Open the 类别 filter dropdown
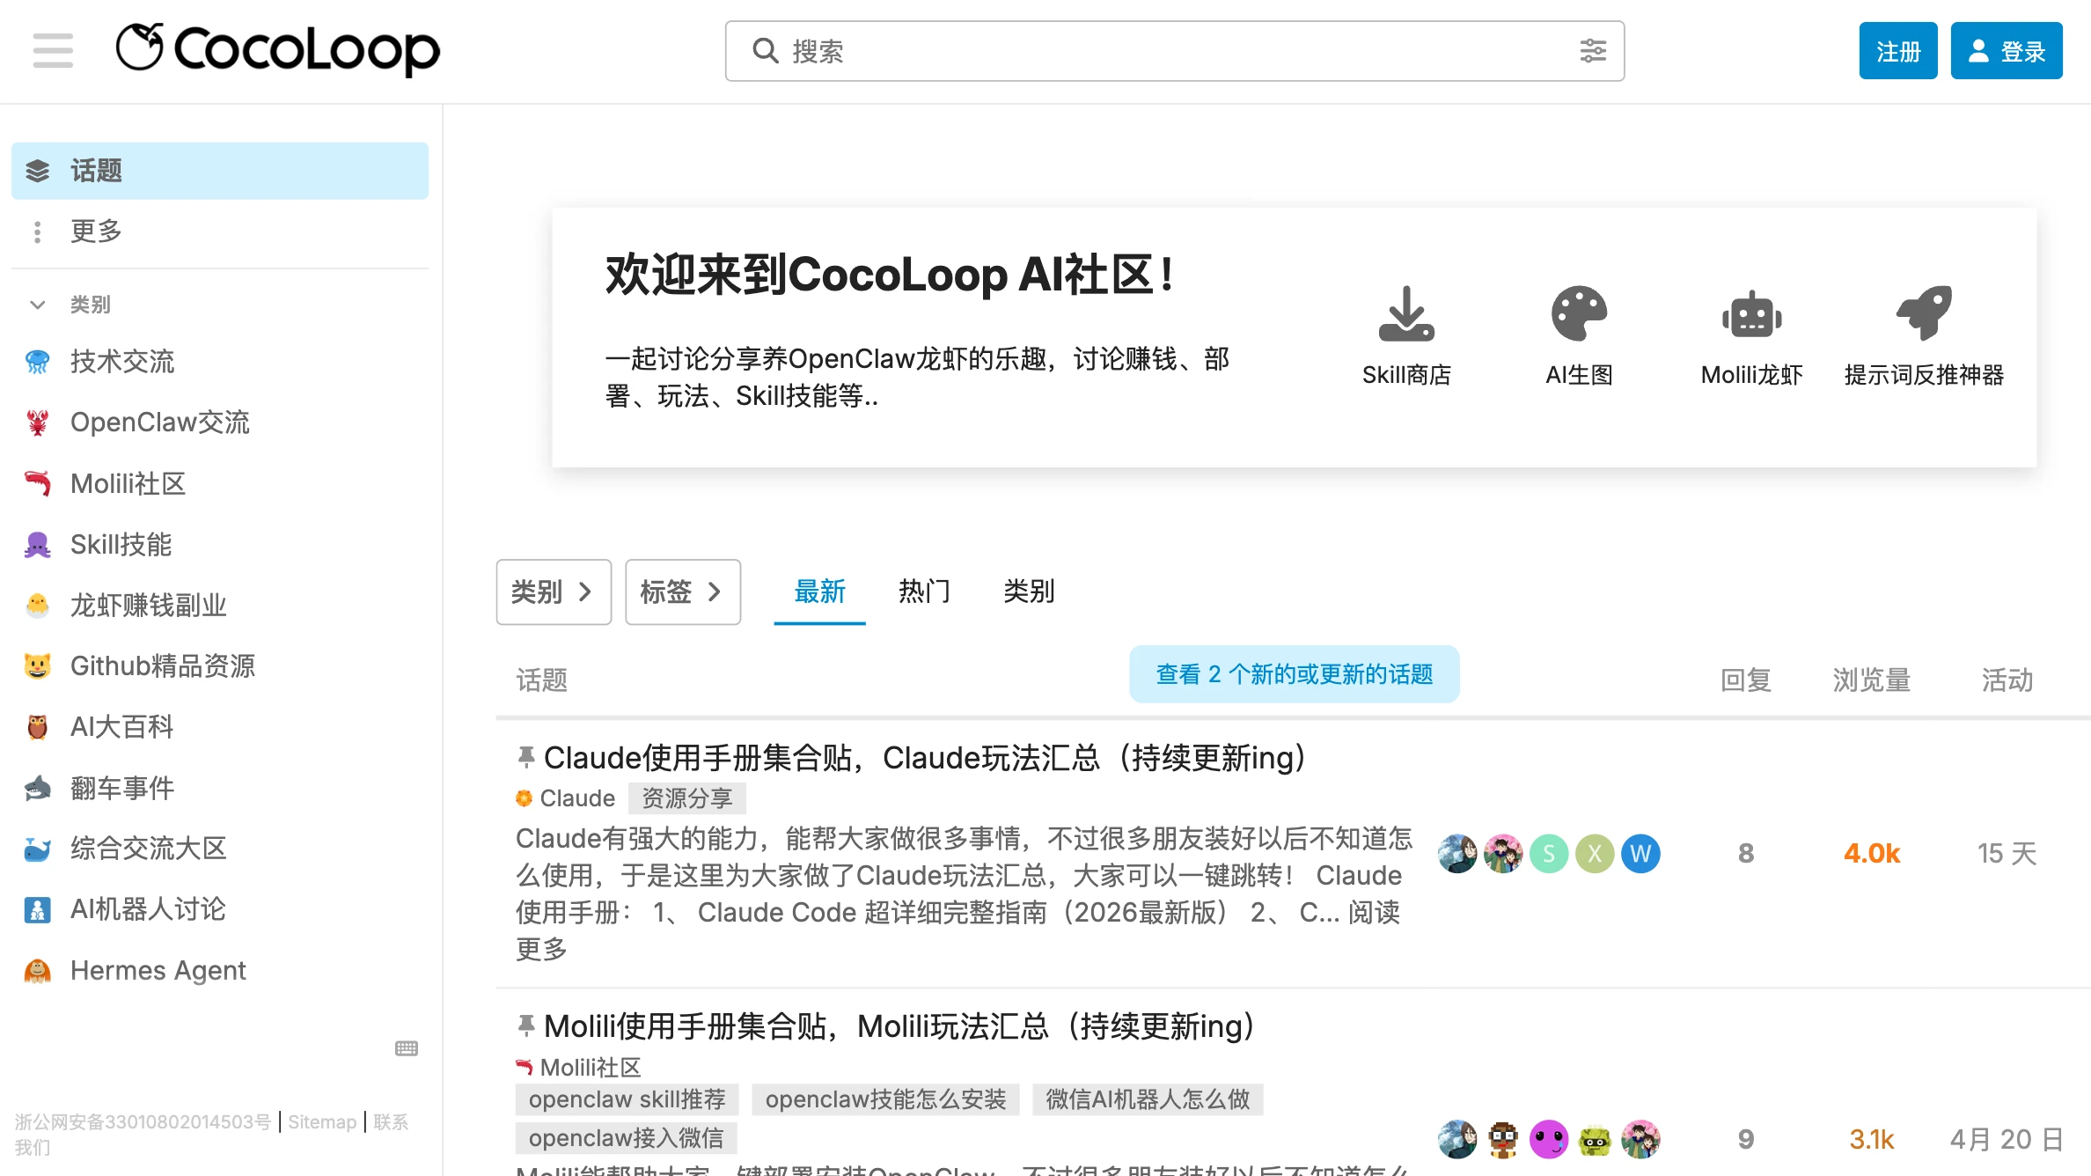This screenshot has width=2091, height=1176. point(554,592)
